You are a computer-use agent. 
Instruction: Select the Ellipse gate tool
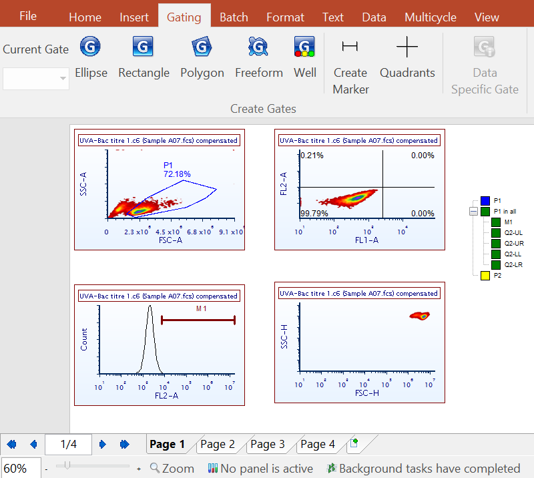tap(91, 57)
